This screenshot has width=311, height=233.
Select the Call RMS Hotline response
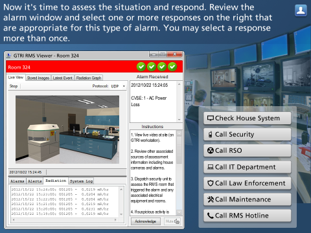(248, 216)
